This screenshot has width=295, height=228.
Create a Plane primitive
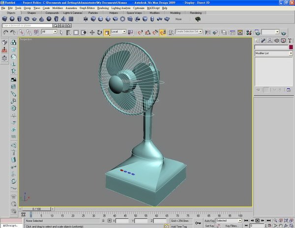[71, 19]
